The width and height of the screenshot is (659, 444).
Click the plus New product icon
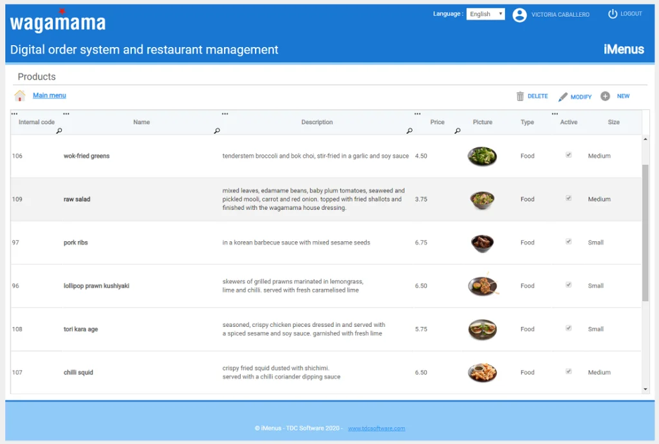click(605, 96)
